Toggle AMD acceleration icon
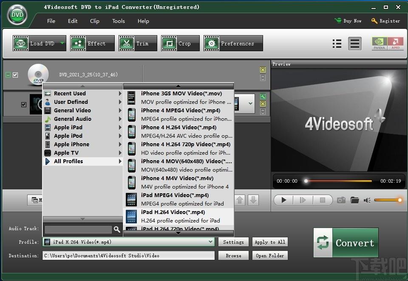Screen dimensions: 408x281 tap(396, 44)
